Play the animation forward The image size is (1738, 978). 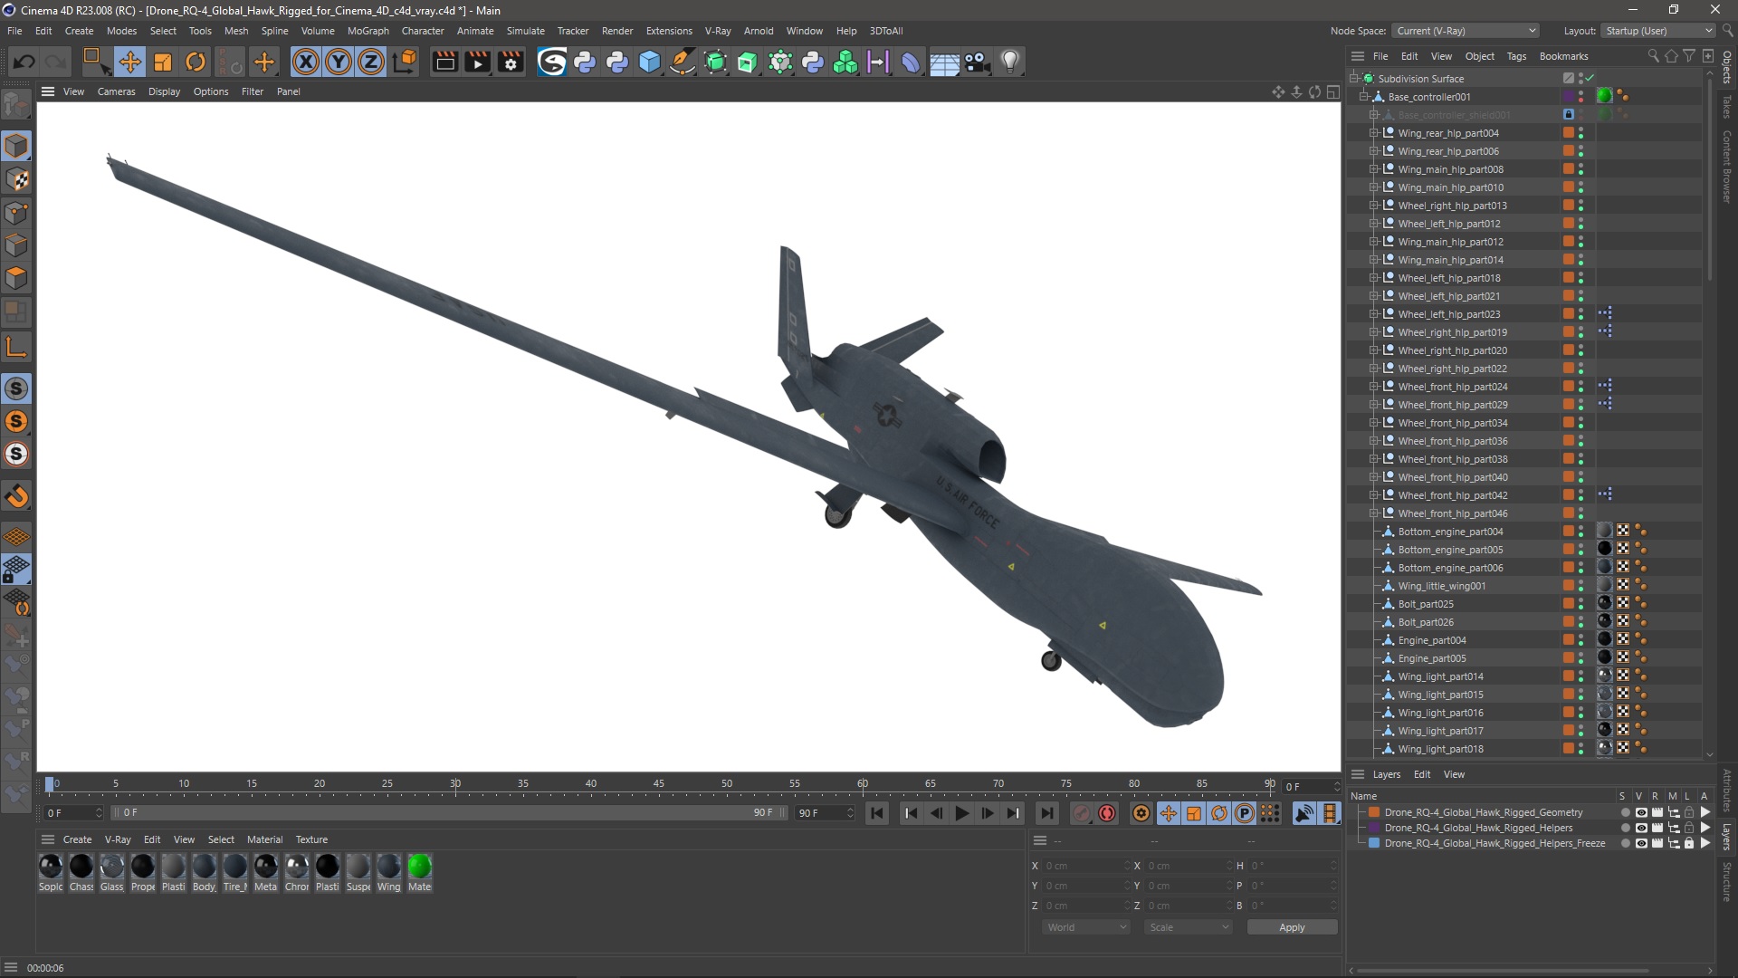coord(961,813)
